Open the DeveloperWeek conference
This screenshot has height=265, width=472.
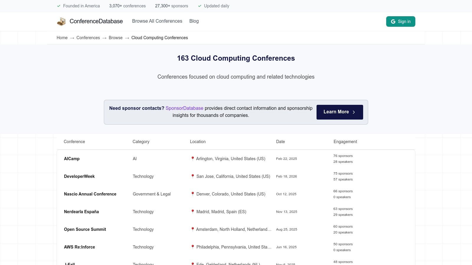coord(79,176)
